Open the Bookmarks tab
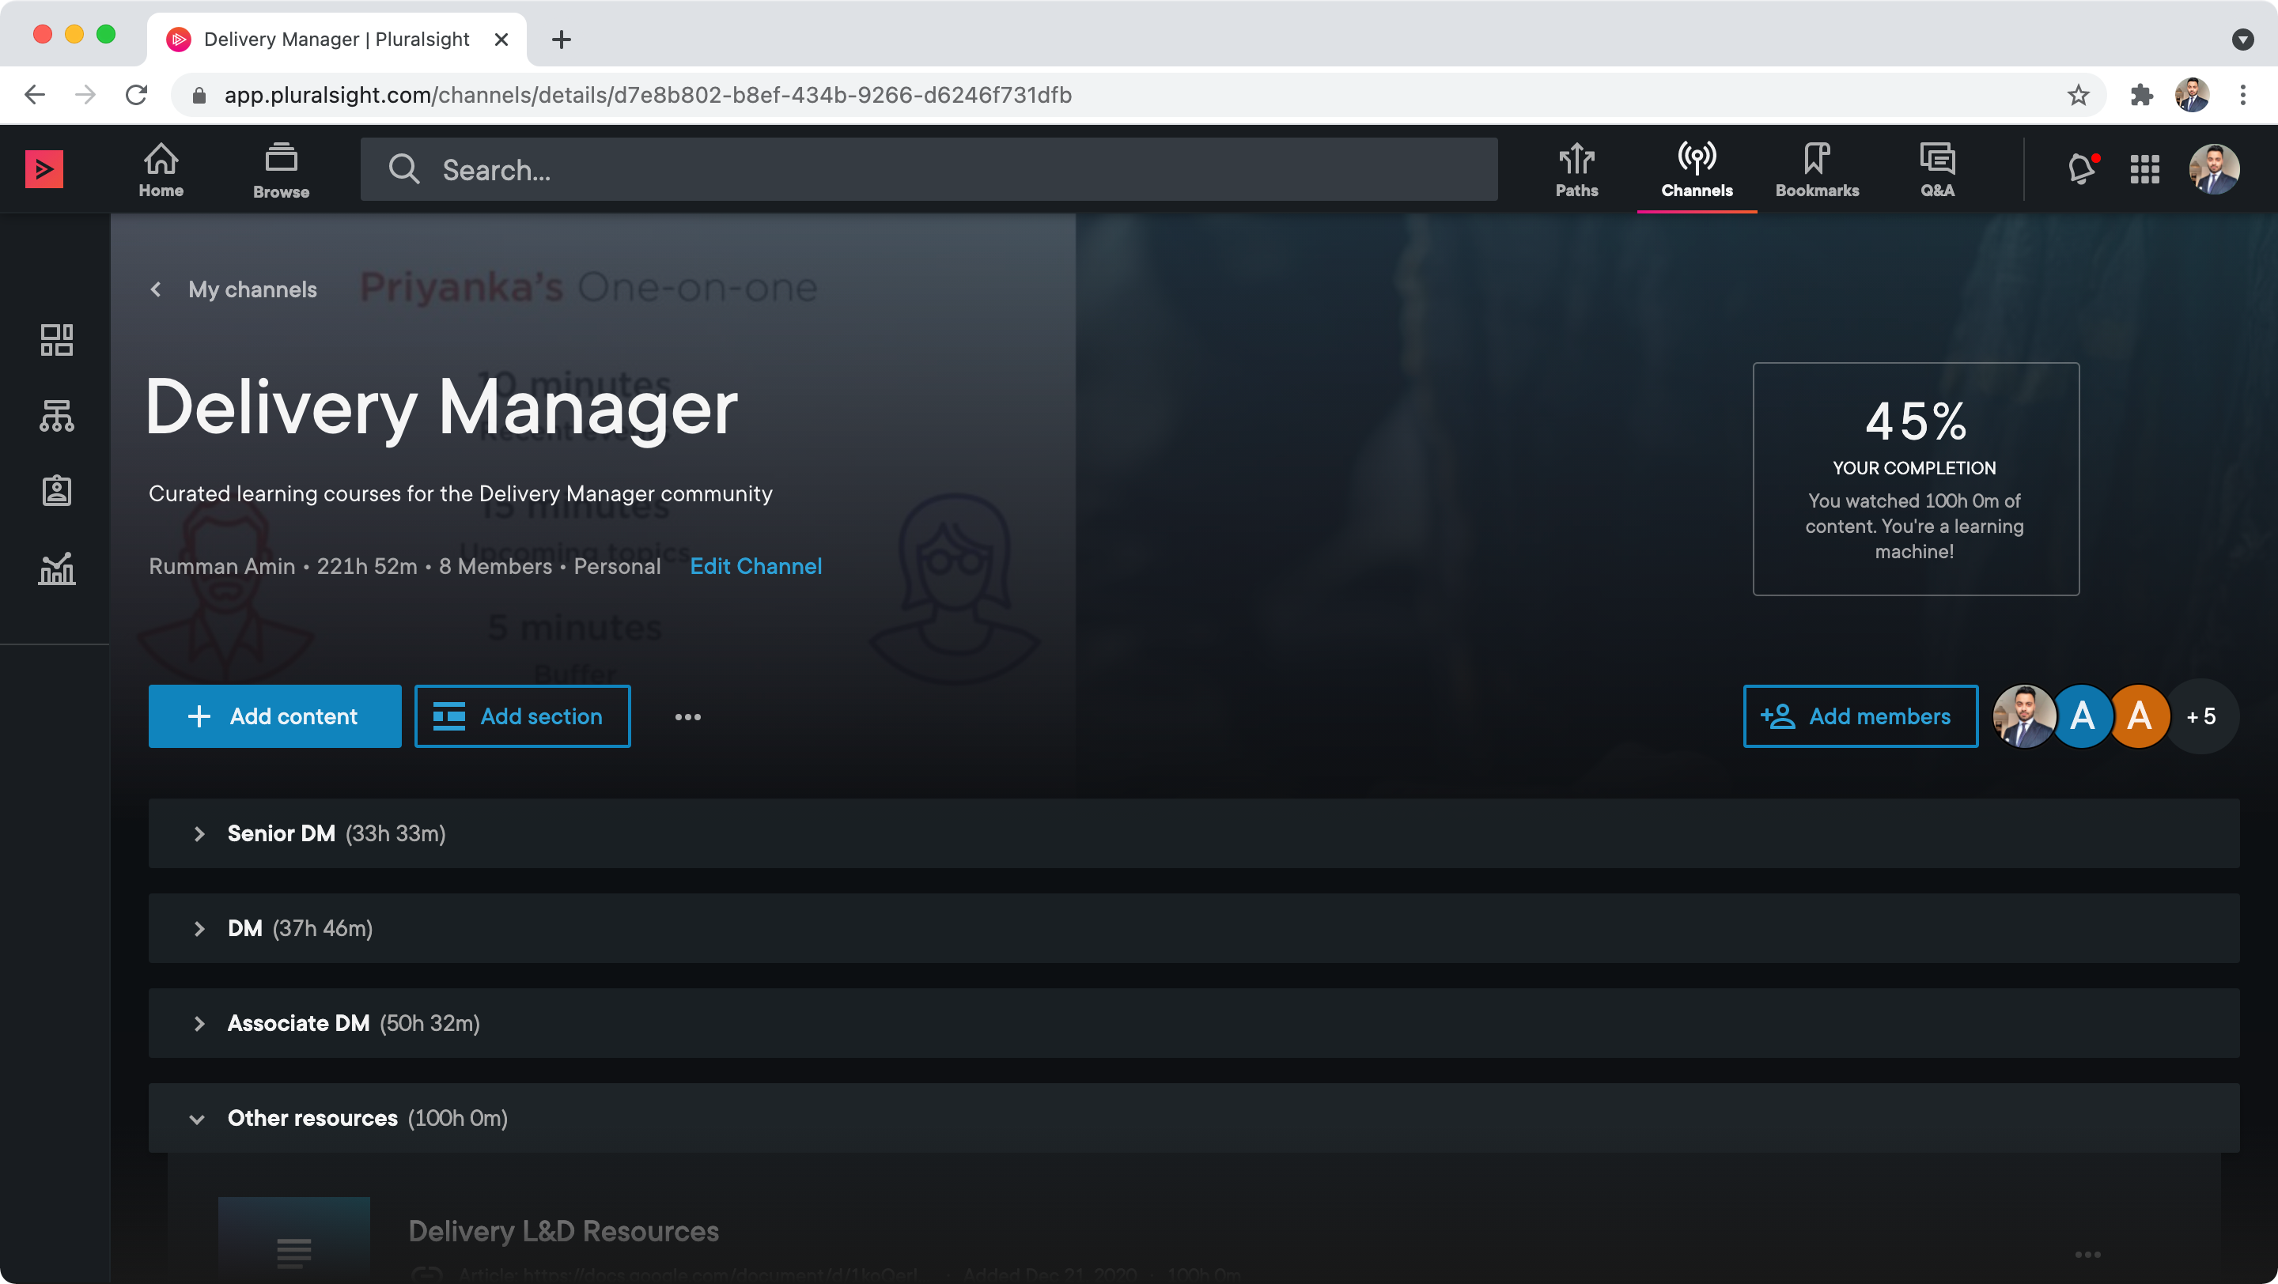 point(1816,168)
